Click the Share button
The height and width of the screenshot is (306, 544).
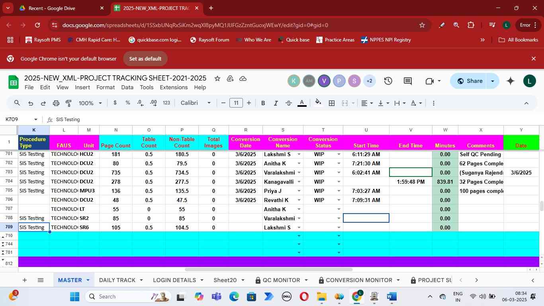(x=470, y=81)
